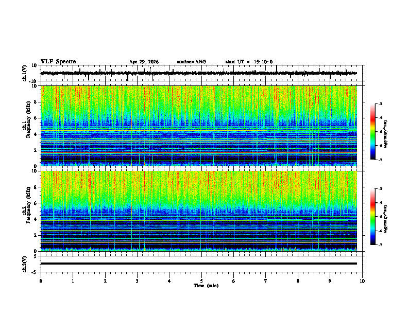Click the Time (min) axis label
Viewport: 408px width, 315px height.
(206, 286)
